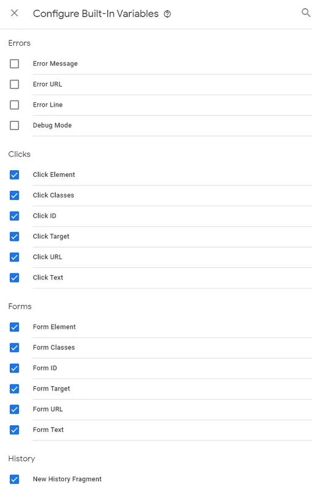Uncheck the Click ID checkbox
This screenshot has width=312, height=488.
[x=14, y=216]
